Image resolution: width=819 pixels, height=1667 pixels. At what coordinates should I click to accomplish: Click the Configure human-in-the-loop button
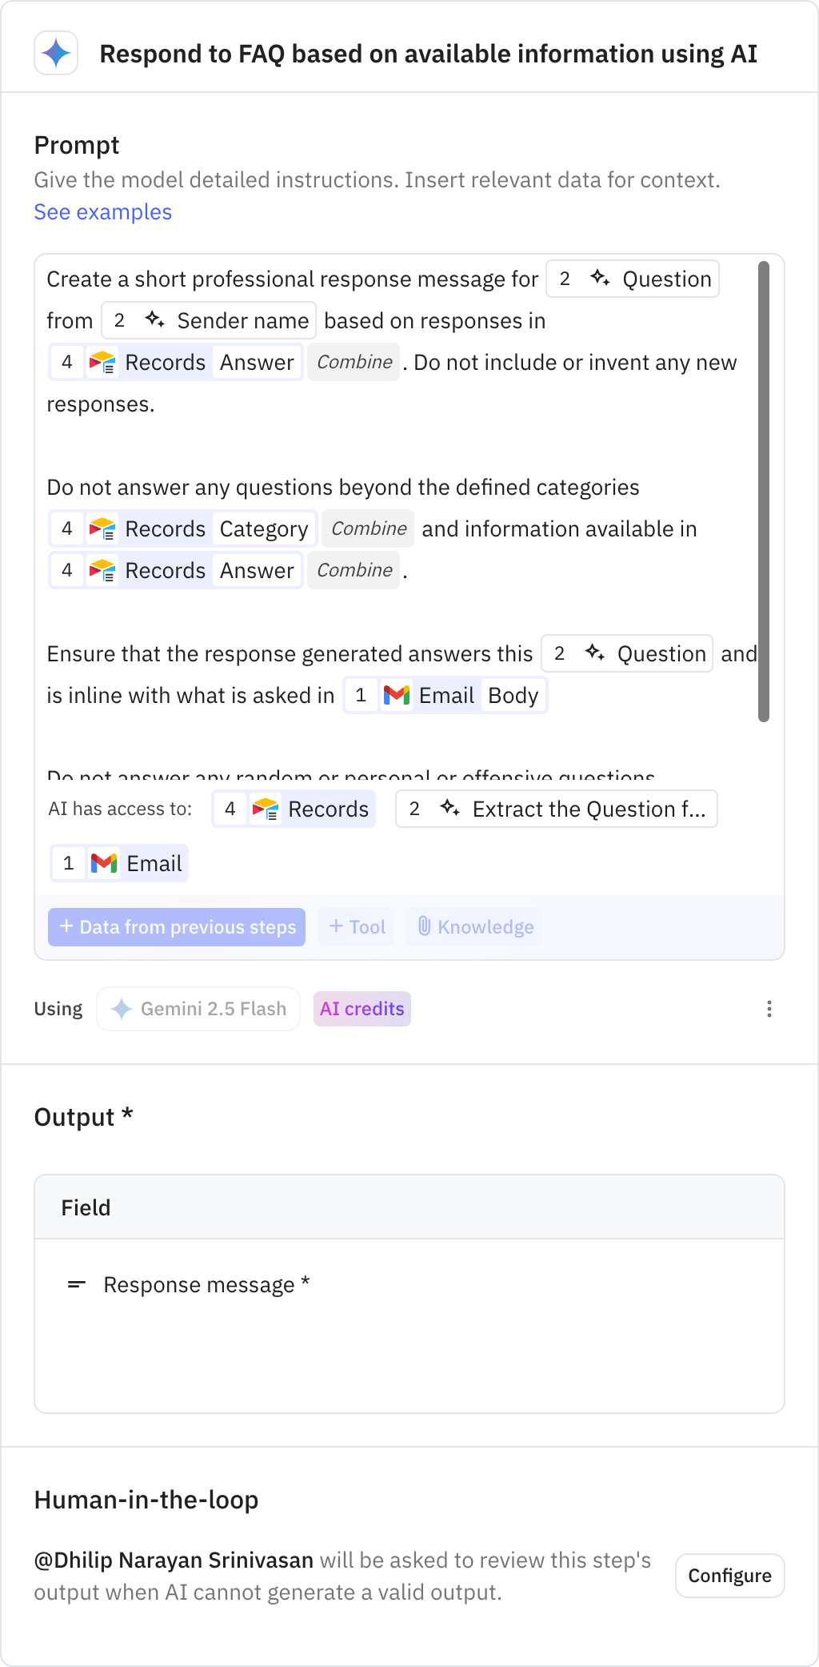pos(729,1576)
